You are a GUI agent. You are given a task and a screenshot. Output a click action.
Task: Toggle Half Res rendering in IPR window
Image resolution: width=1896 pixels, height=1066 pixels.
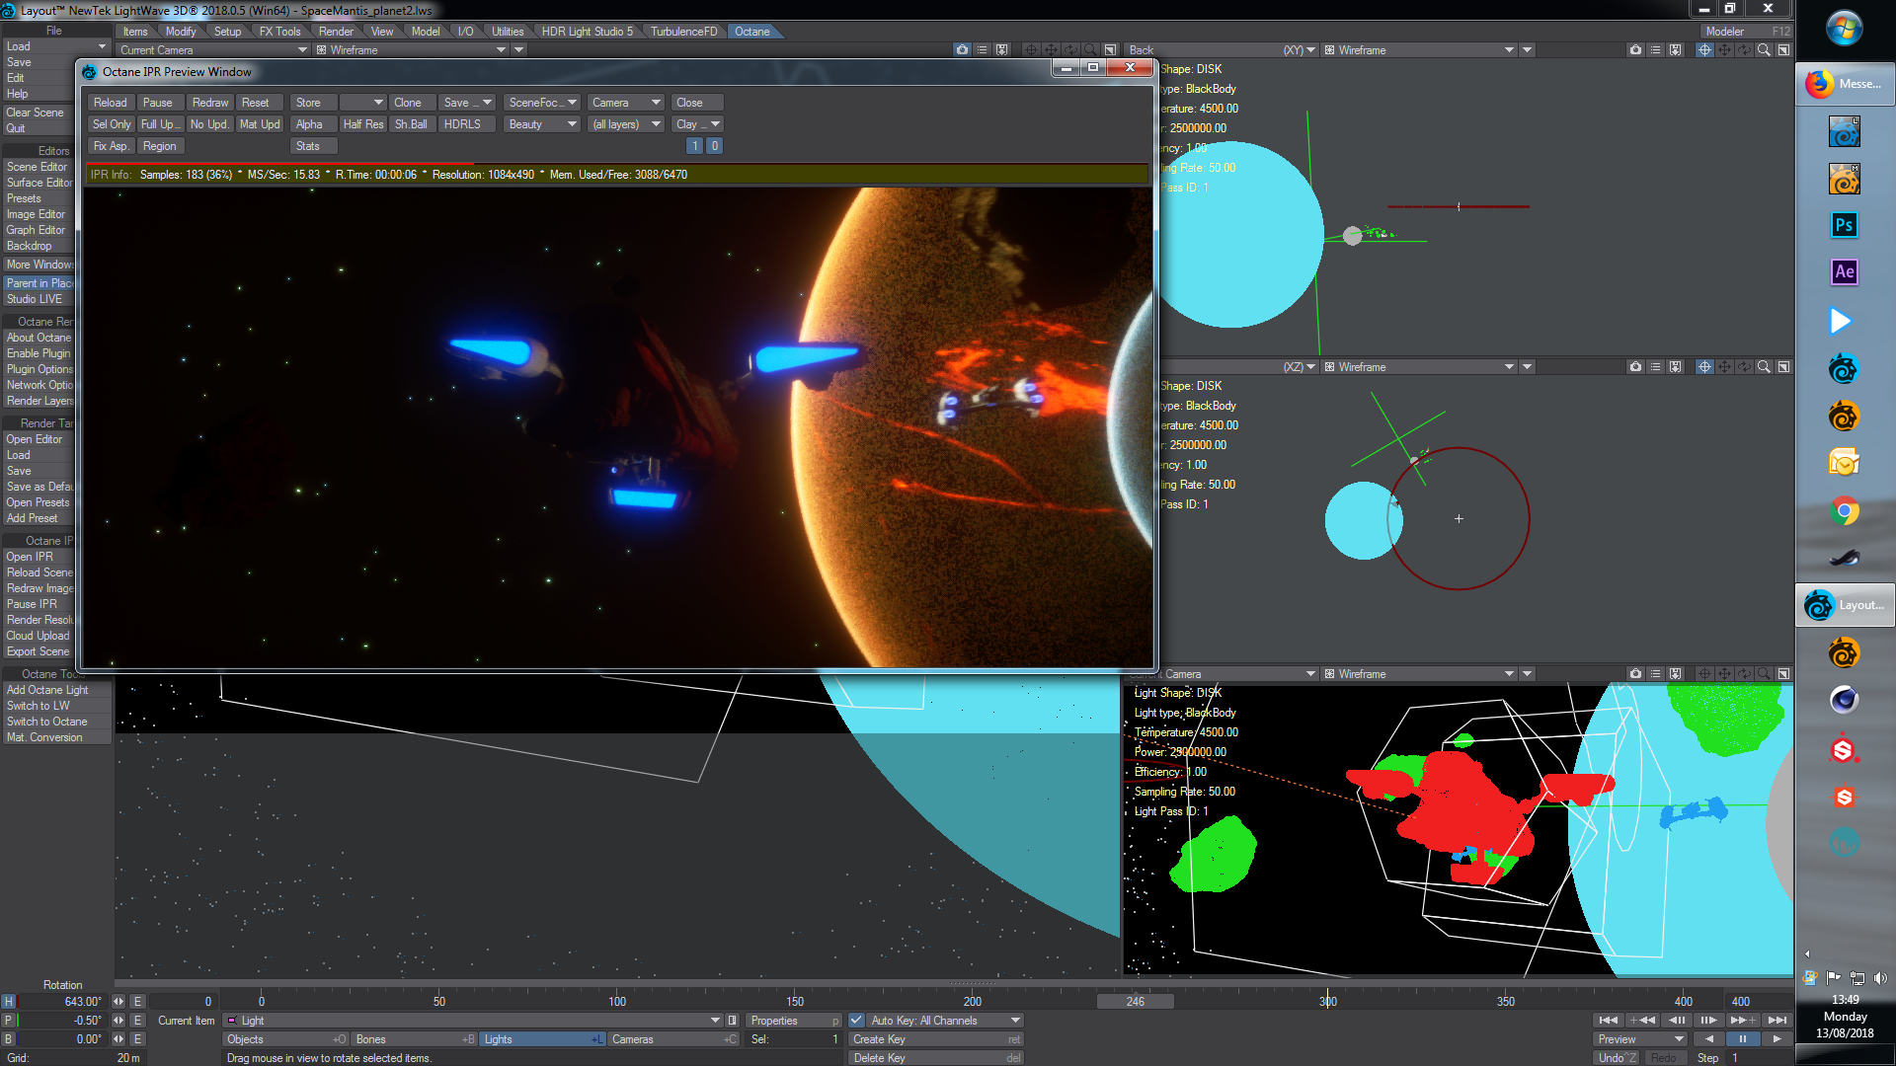point(362,124)
